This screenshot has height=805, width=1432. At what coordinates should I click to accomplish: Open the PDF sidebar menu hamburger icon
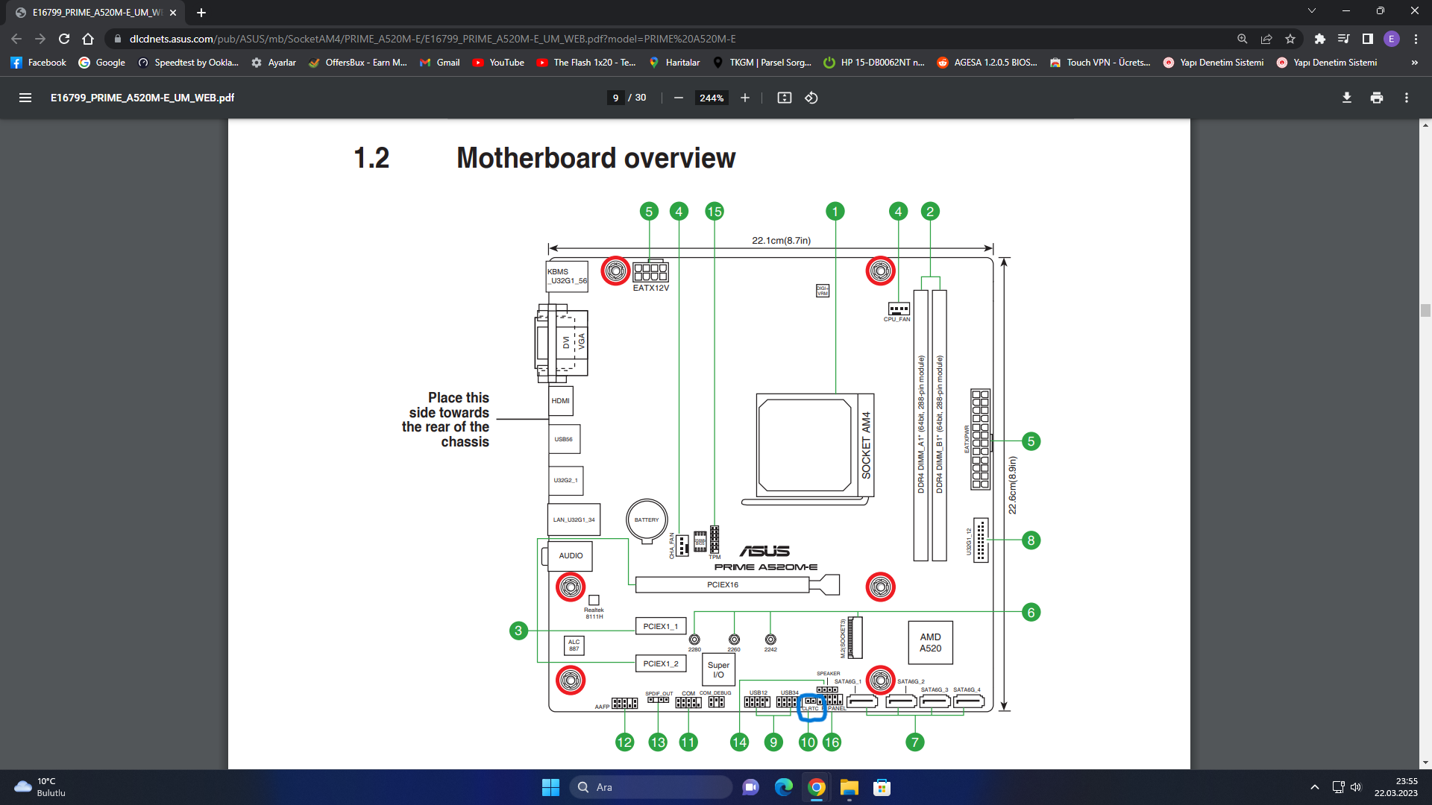25,98
